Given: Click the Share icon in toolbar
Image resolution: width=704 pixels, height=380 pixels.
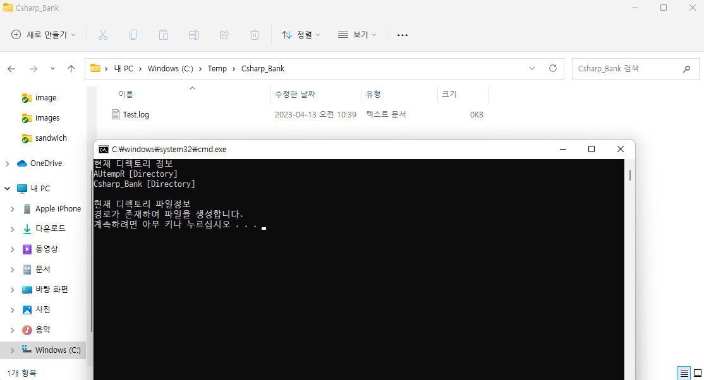Looking at the screenshot, I should click(x=224, y=35).
